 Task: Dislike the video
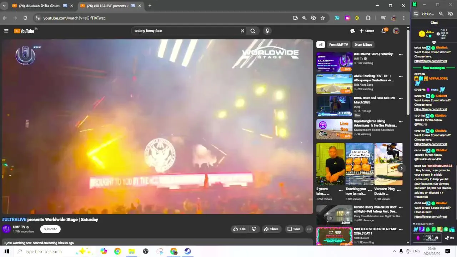pos(254,229)
